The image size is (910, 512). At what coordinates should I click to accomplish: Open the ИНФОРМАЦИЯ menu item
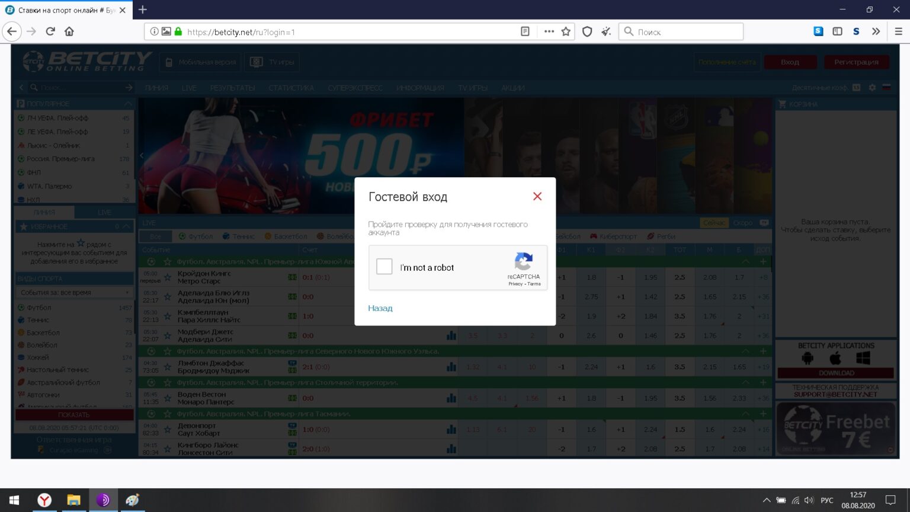[x=420, y=88]
